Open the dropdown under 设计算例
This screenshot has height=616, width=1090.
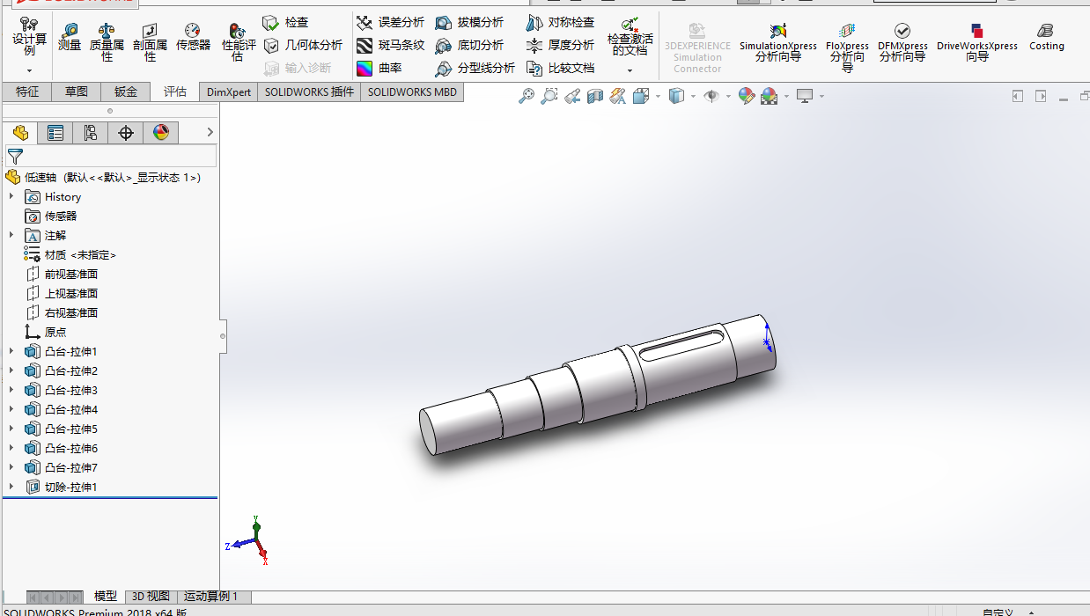(29, 70)
